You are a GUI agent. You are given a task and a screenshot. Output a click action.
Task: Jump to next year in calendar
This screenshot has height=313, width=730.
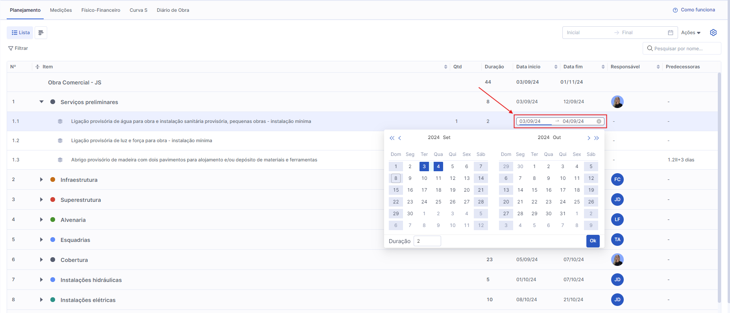[597, 138]
